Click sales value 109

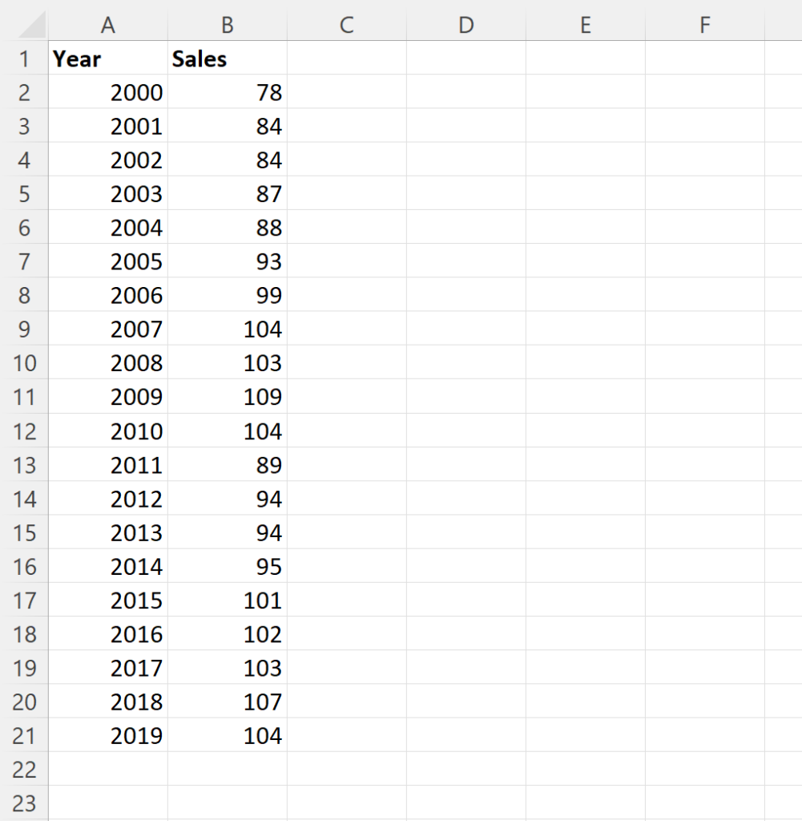tap(227, 397)
